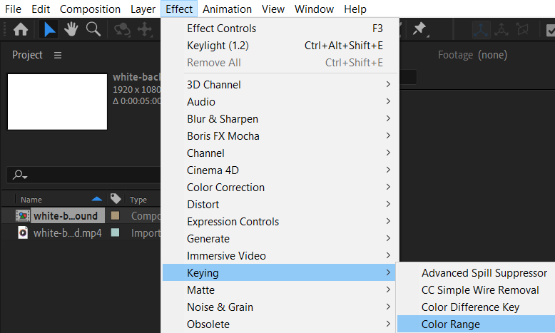Toggle the checkbox at toolbar right edge
555x333 pixels.
coord(551,30)
